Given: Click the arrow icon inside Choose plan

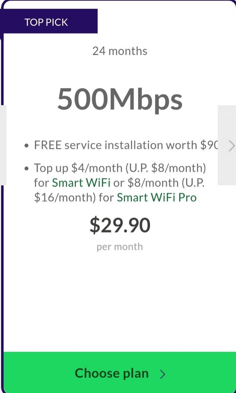Looking at the screenshot, I should 163,374.
